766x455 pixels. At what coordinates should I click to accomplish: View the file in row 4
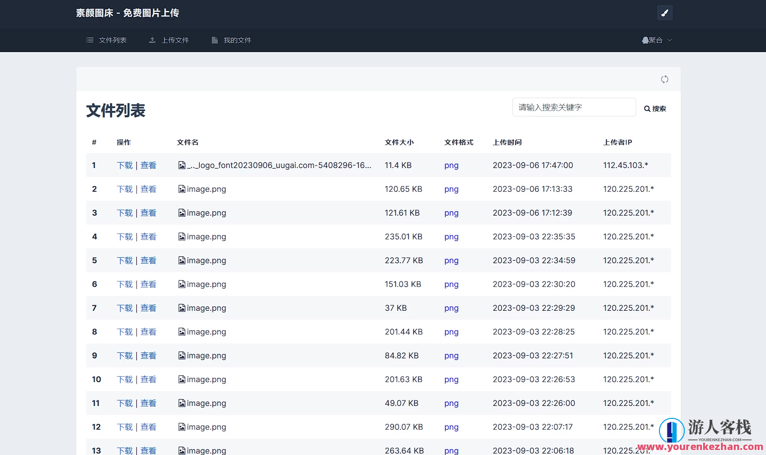point(148,236)
